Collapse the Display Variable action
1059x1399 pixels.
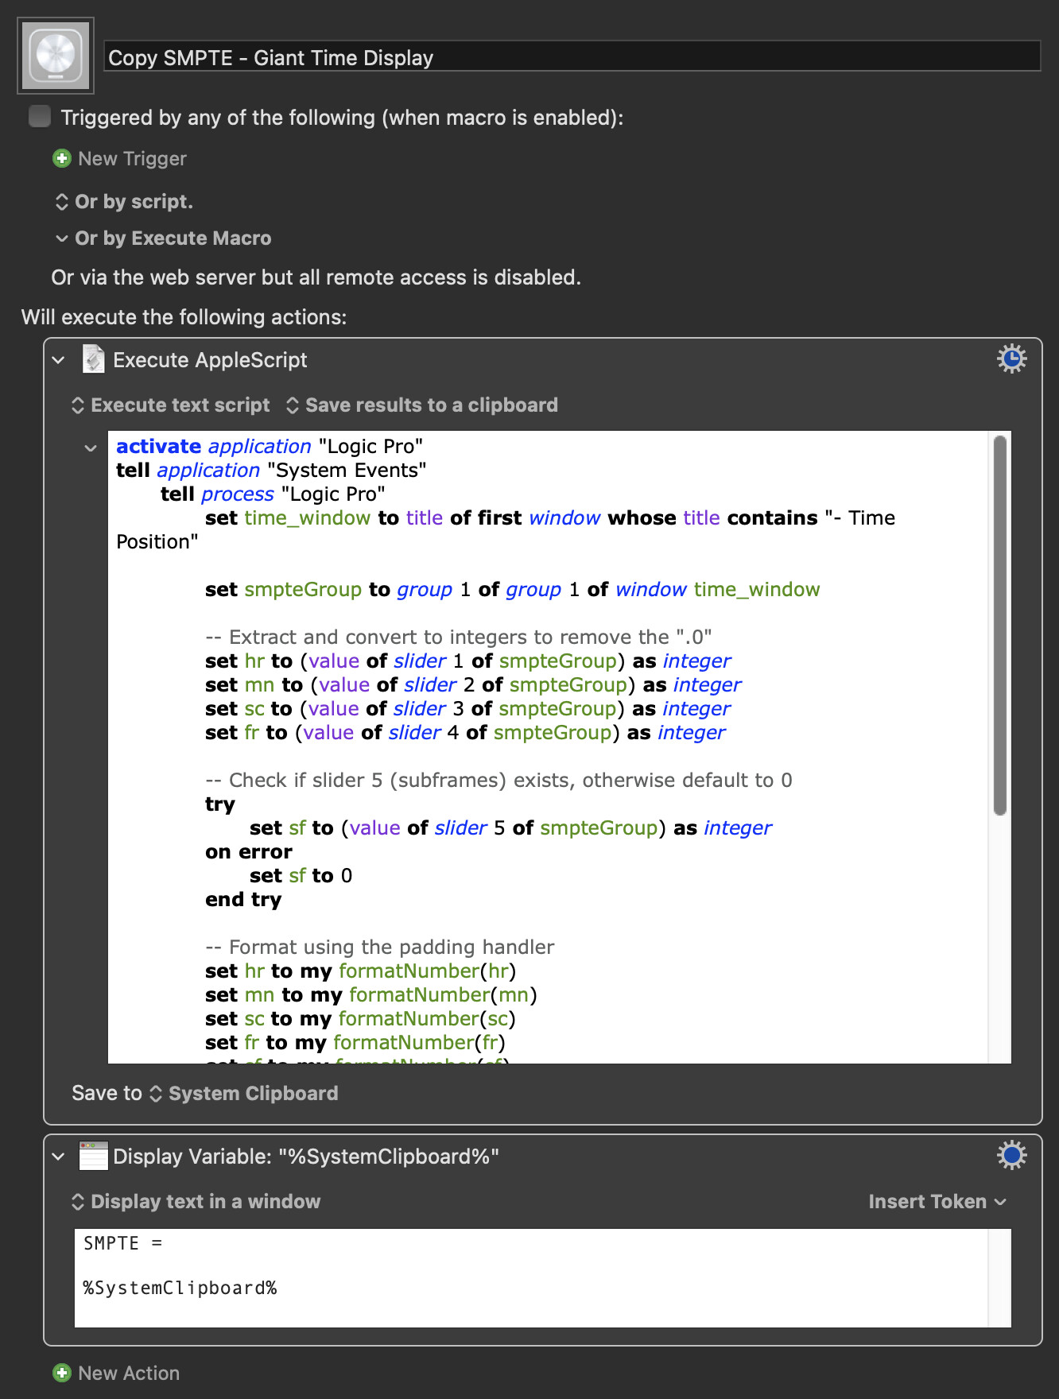tap(58, 1157)
